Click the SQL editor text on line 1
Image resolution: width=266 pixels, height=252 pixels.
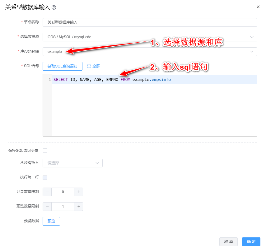112,80
